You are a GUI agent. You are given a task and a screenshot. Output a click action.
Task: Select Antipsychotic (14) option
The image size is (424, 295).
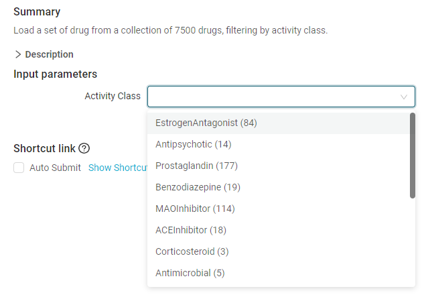(x=279, y=144)
